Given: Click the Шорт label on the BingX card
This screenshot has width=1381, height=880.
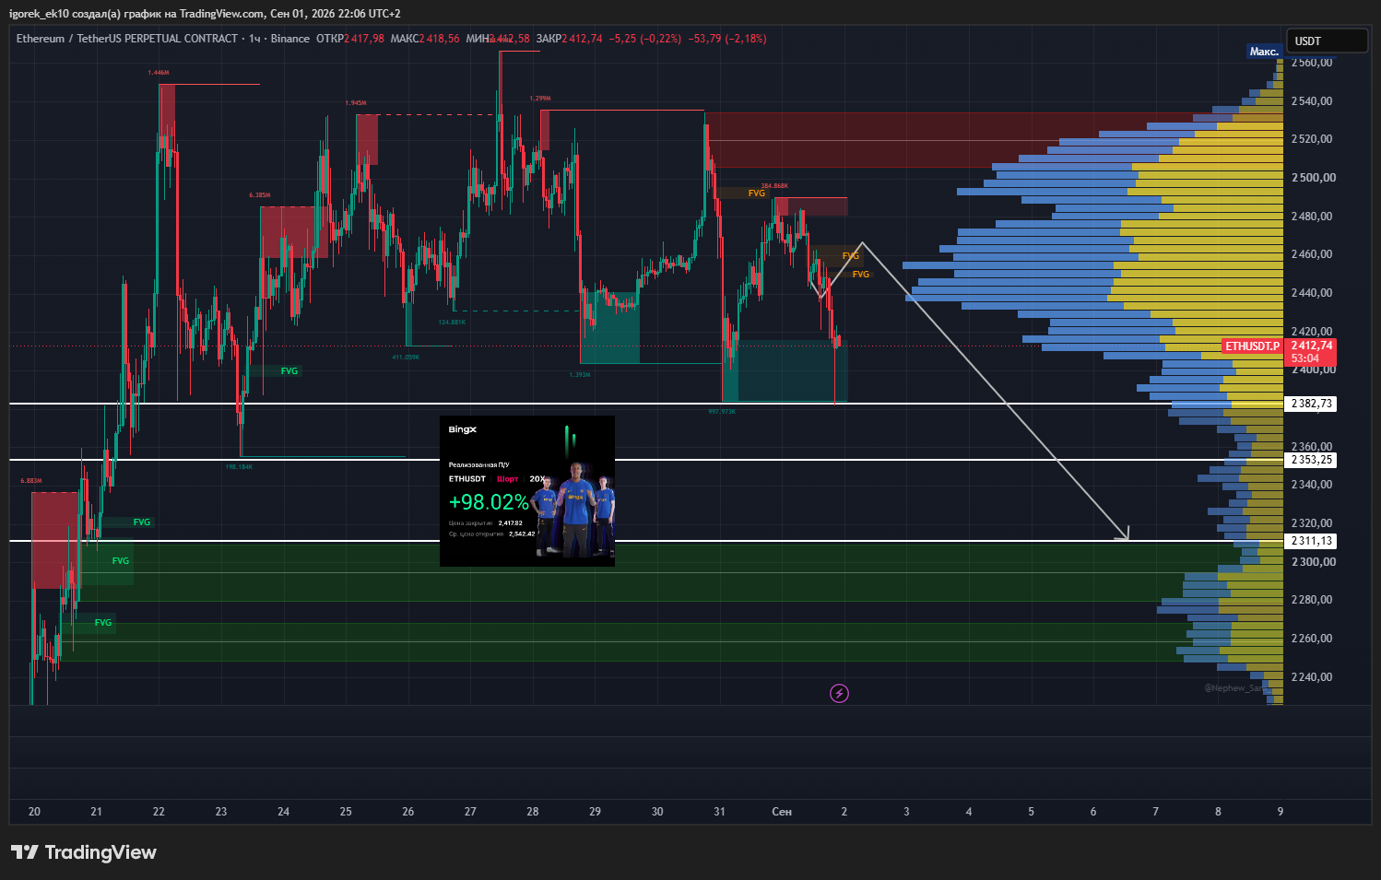Looking at the screenshot, I should pyautogui.click(x=508, y=479).
